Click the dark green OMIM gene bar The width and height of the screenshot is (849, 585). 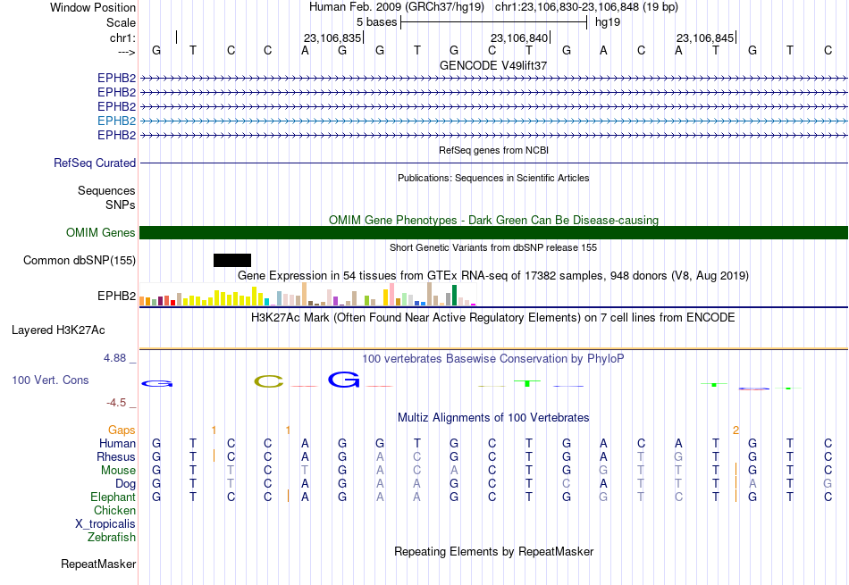click(x=493, y=233)
